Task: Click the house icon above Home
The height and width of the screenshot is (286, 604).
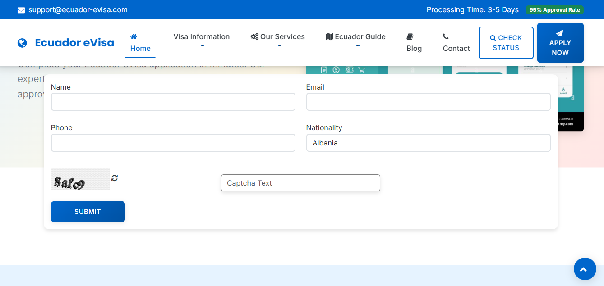Action: pos(134,37)
